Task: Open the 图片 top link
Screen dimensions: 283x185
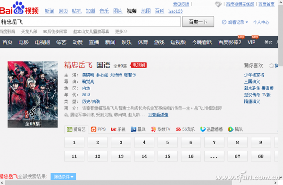Action: coord(118,11)
